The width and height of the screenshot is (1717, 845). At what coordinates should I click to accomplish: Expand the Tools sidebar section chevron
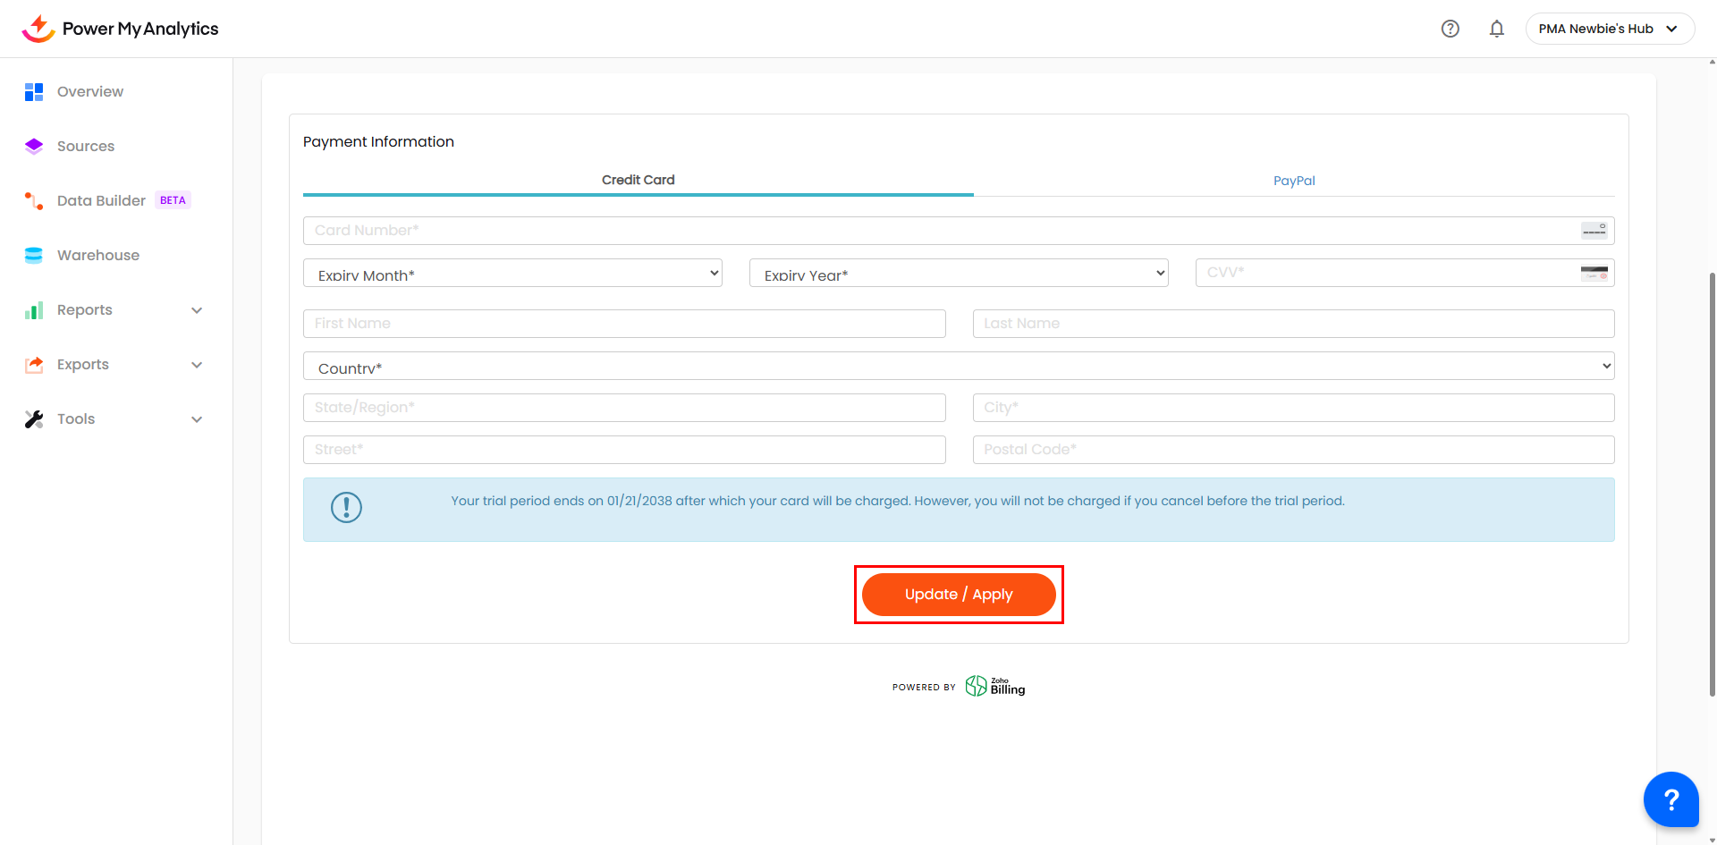tap(197, 419)
